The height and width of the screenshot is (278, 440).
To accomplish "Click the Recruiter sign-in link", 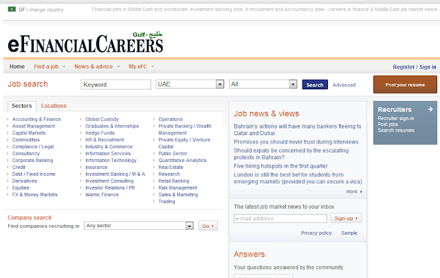I will coord(396,118).
